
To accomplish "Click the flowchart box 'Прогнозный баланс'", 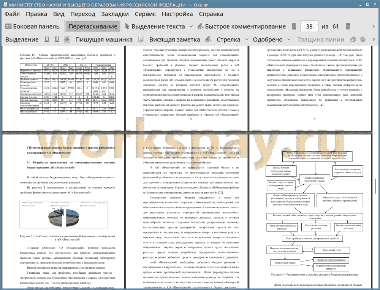I will (x=285, y=263).
